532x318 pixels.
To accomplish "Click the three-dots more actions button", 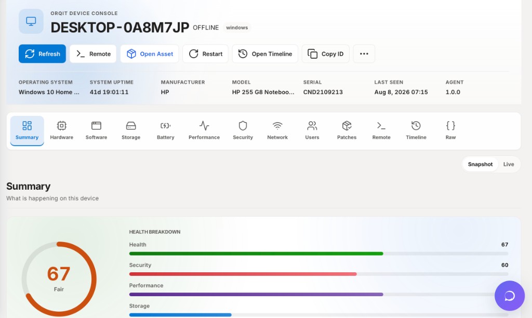I will tap(364, 54).
